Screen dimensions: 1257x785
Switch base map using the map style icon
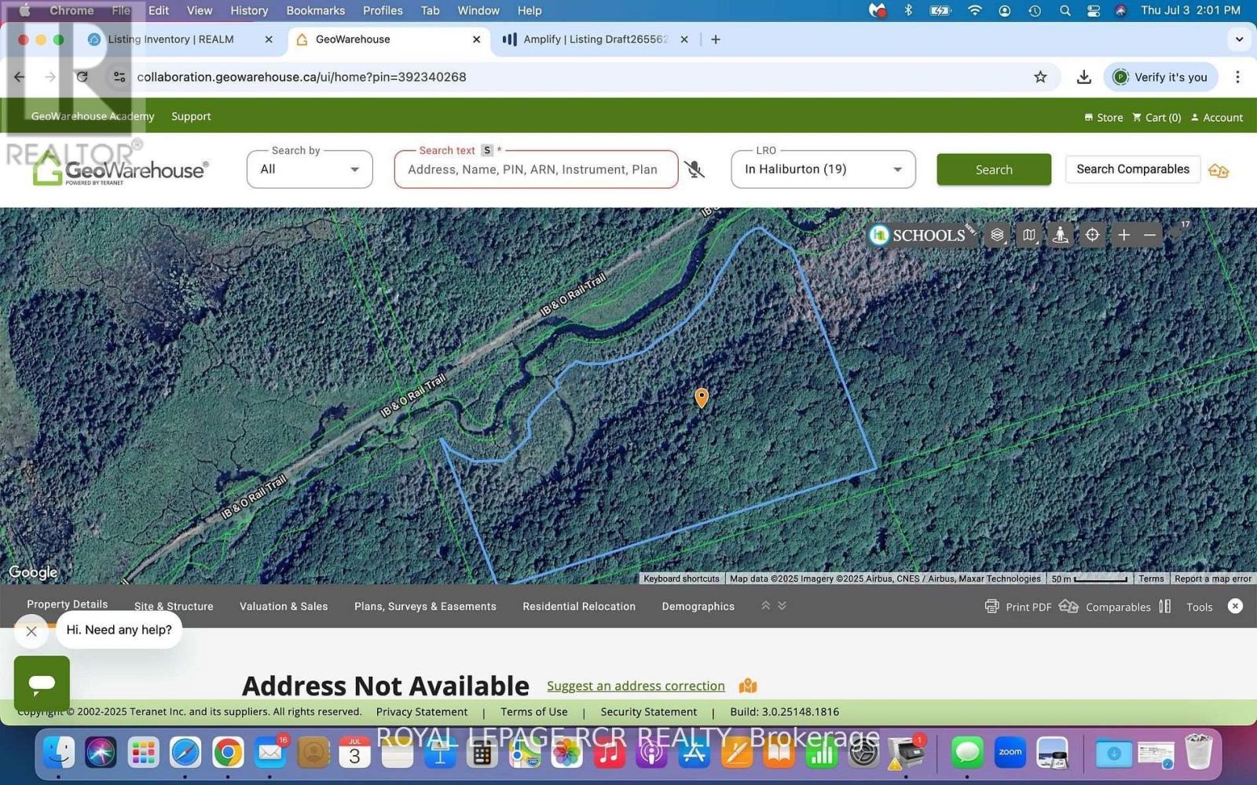pyautogui.click(x=1028, y=234)
